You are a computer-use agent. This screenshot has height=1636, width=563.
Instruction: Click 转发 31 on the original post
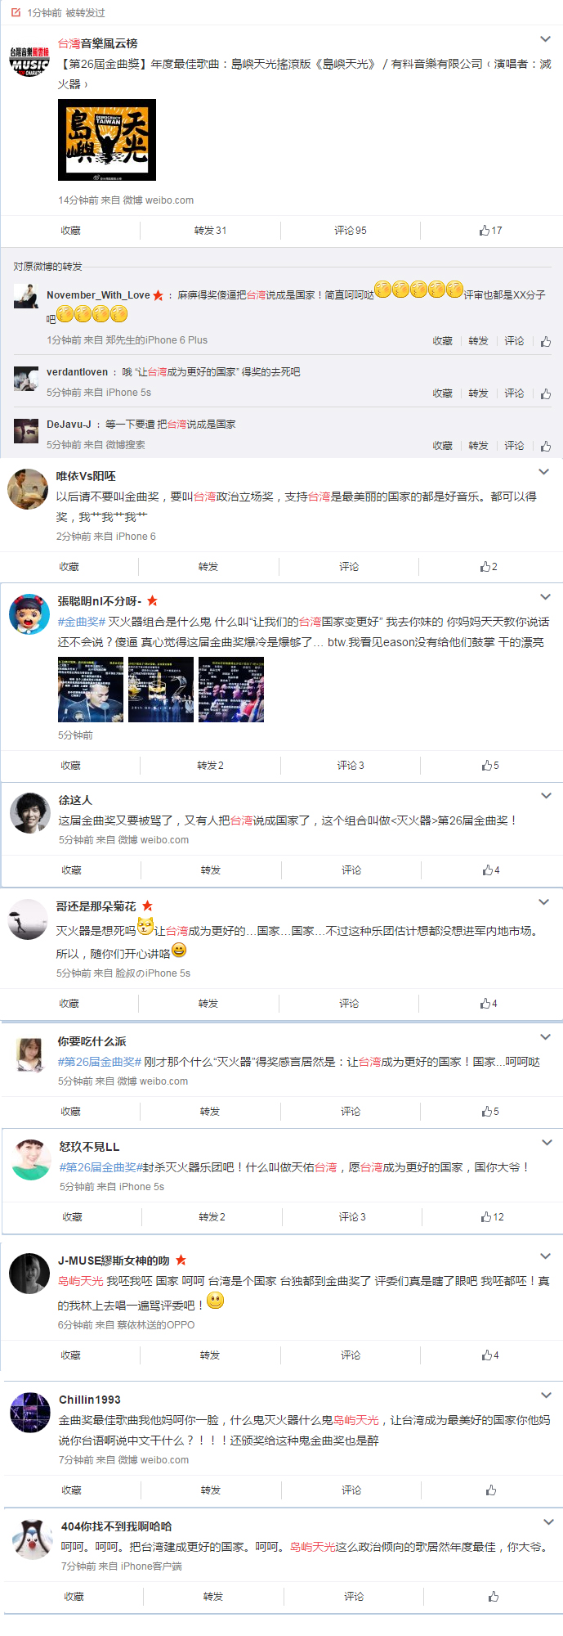210,231
